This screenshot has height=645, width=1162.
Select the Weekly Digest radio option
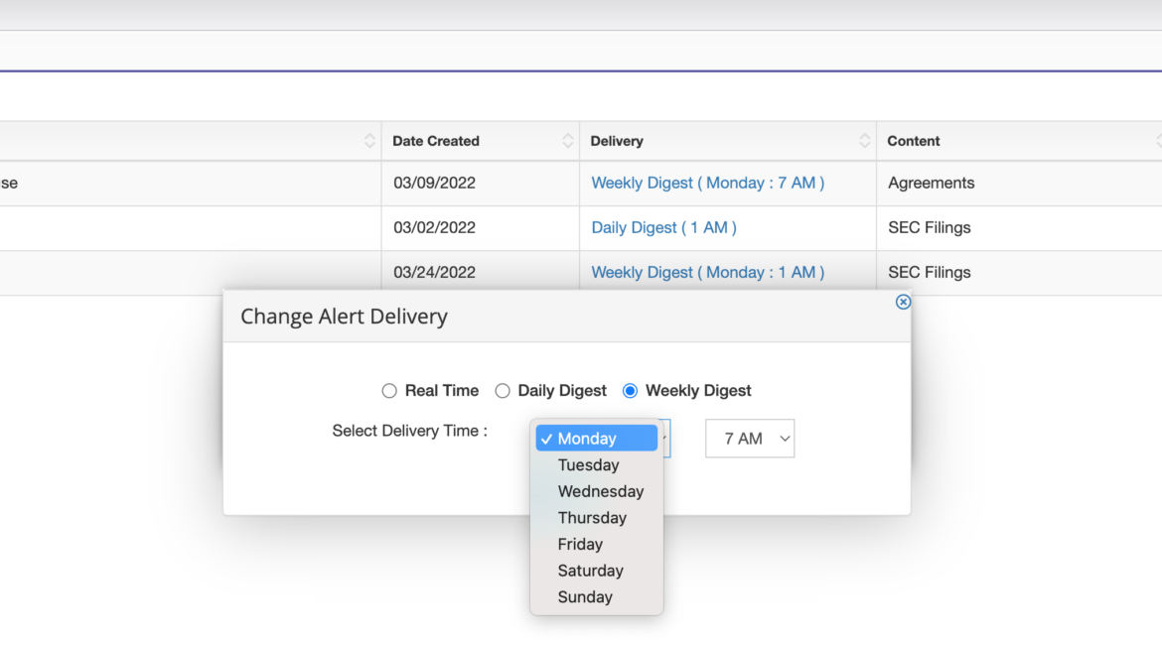pos(630,391)
